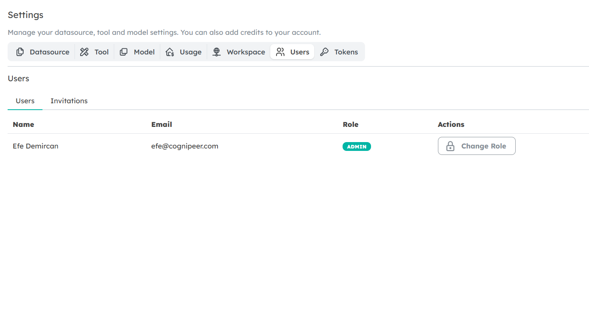Click the name Efe Demircan
589x333 pixels.
coord(35,146)
